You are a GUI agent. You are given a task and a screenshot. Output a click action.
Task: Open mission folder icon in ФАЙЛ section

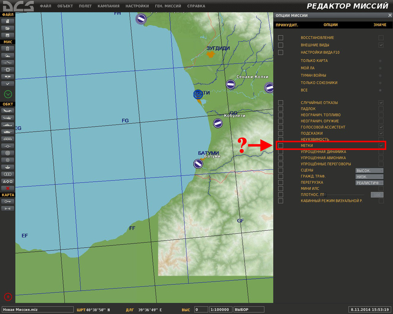tap(7, 28)
